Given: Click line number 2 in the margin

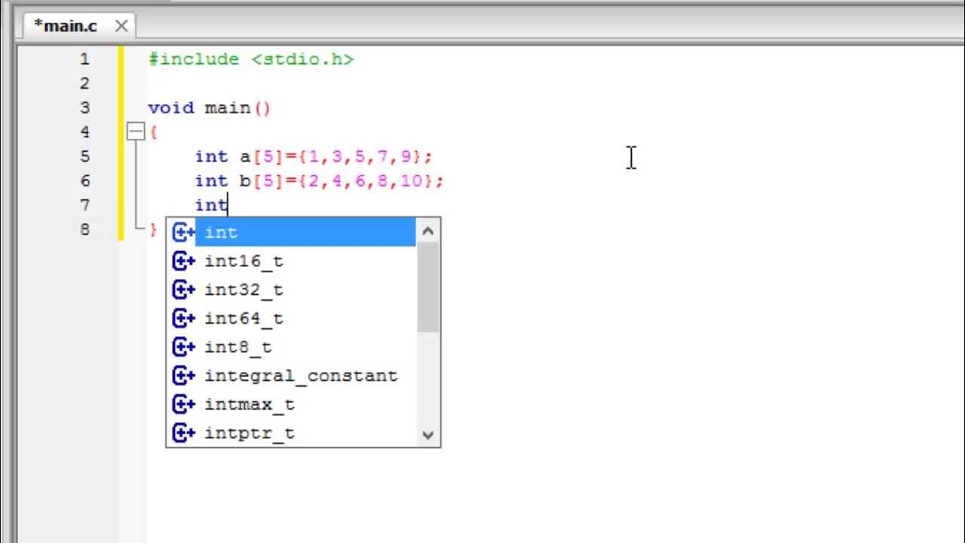Looking at the screenshot, I should pyautogui.click(x=84, y=83).
